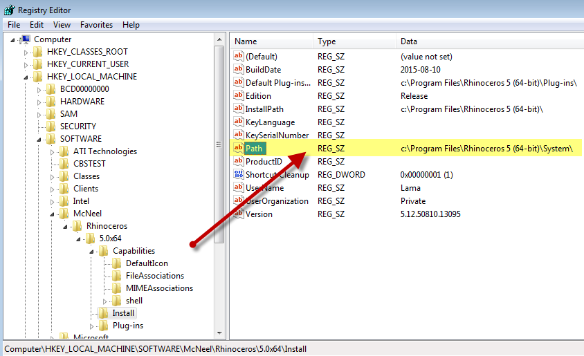The width and height of the screenshot is (584, 356).
Task: Sort by the Name column header
Action: click(271, 41)
